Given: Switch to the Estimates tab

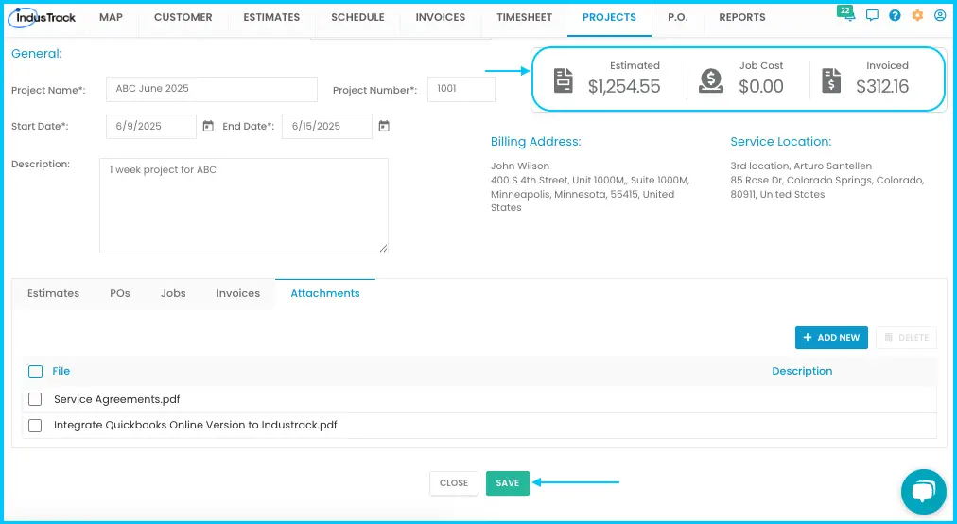Looking at the screenshot, I should (53, 294).
